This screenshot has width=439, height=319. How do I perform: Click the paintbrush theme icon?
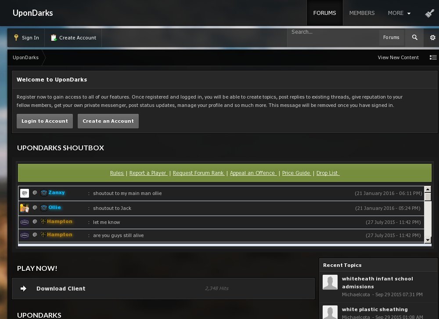(x=429, y=13)
